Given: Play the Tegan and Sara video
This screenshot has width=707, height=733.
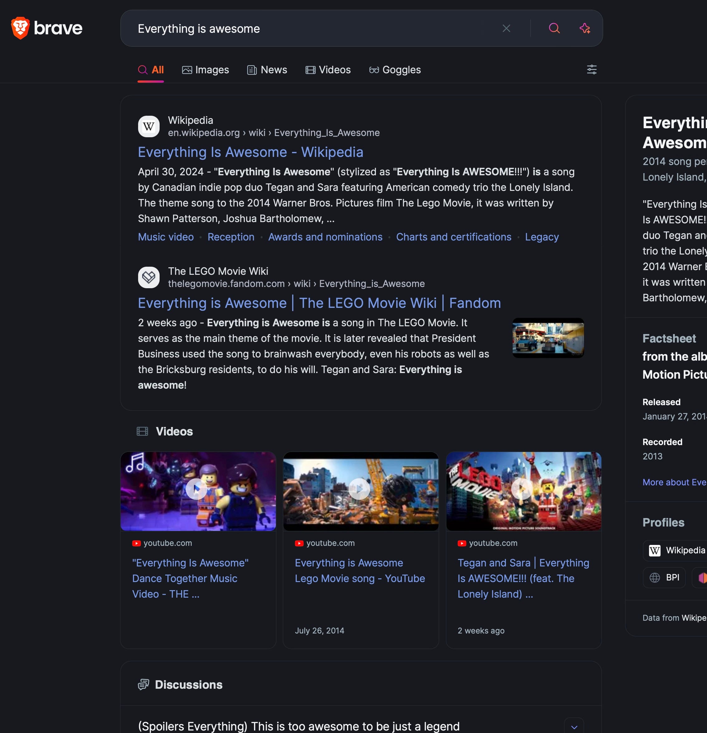Looking at the screenshot, I should 522,489.
